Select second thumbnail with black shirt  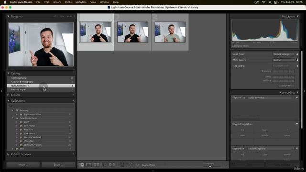point(133,32)
